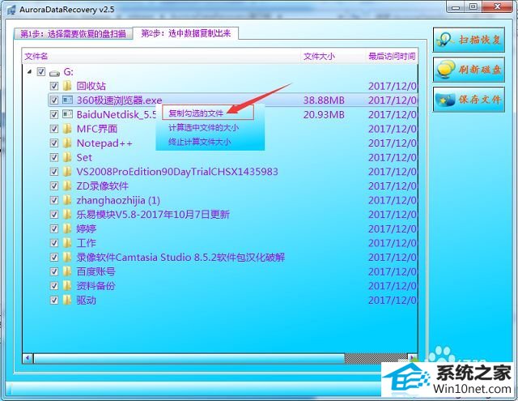The width and height of the screenshot is (518, 401).
Task: Select the 第2步 选中数据复制出来 tab
Action: point(185,33)
